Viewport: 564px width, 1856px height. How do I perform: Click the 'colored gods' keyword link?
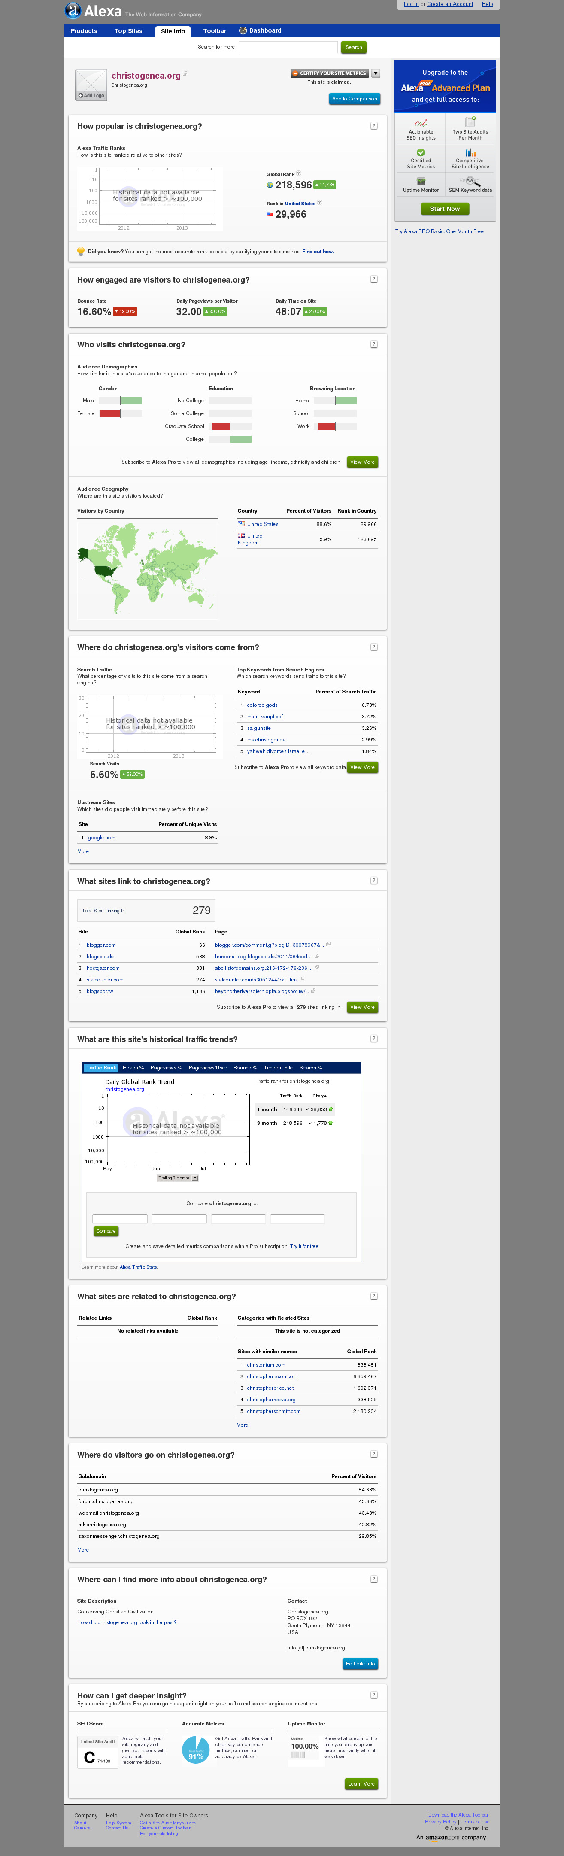262,705
